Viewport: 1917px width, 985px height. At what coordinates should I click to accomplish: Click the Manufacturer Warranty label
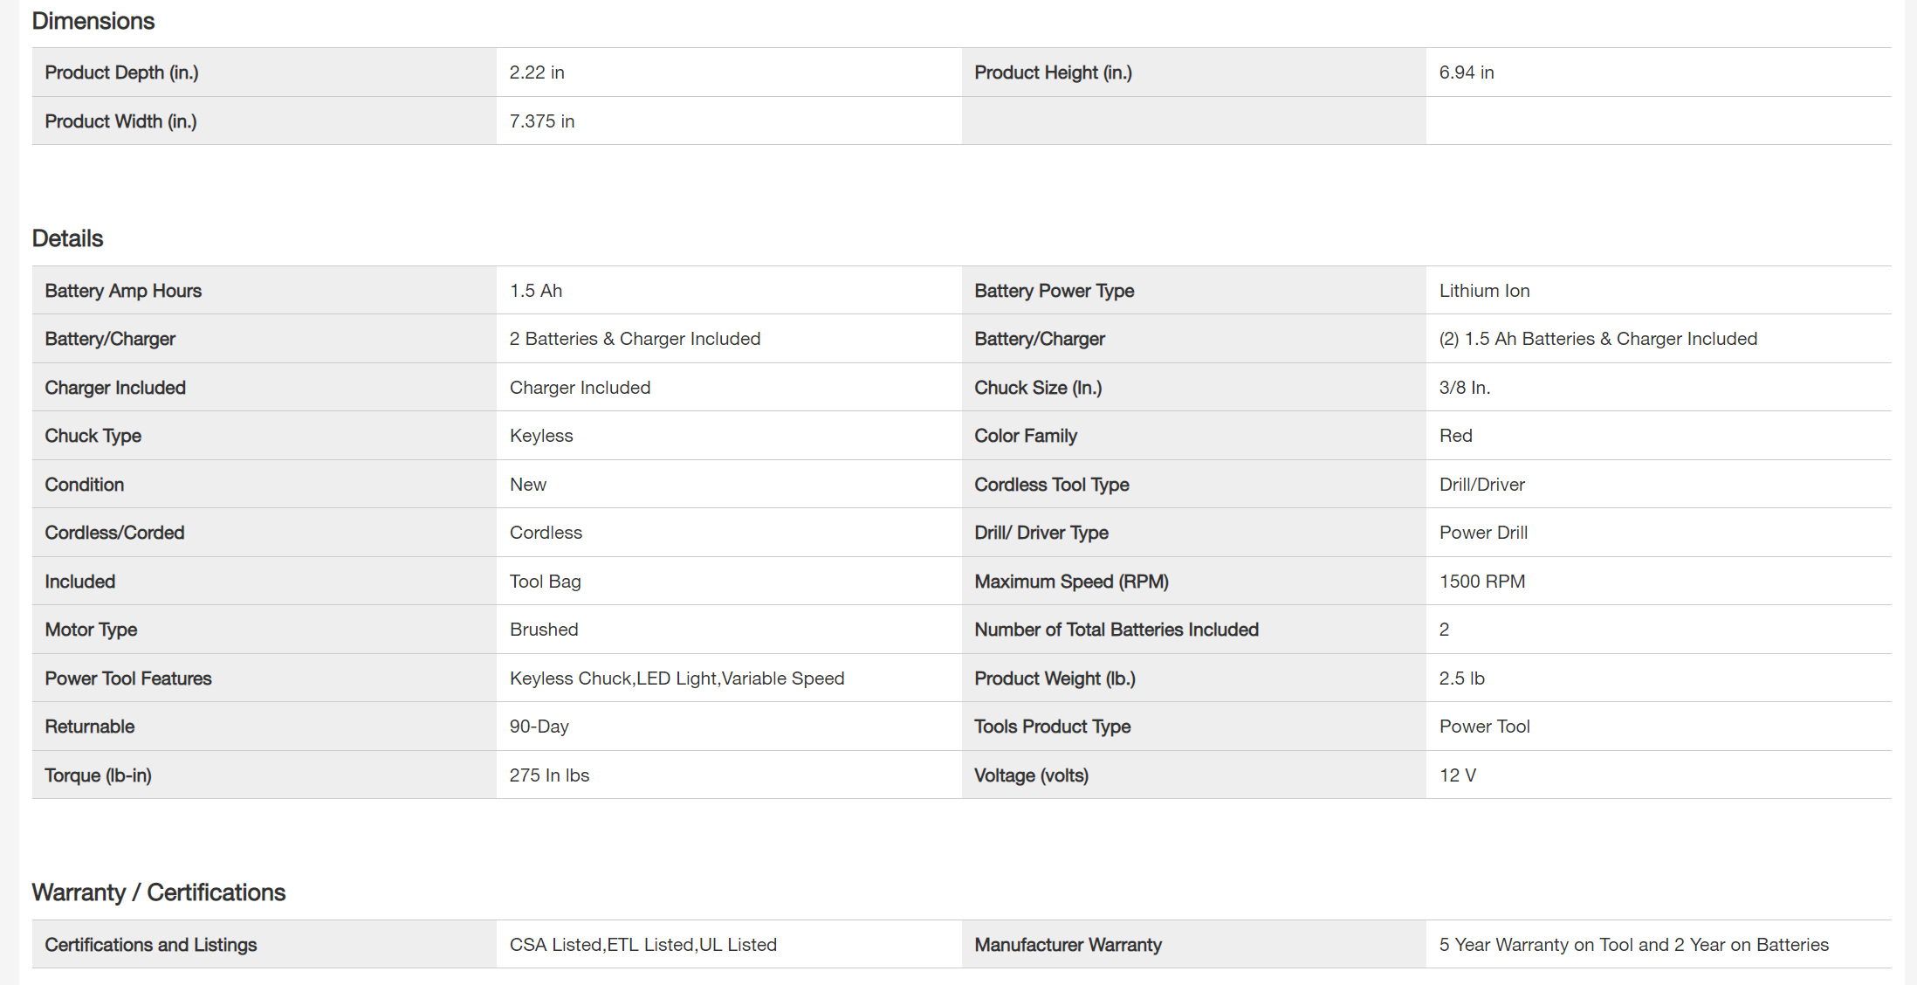[1068, 945]
